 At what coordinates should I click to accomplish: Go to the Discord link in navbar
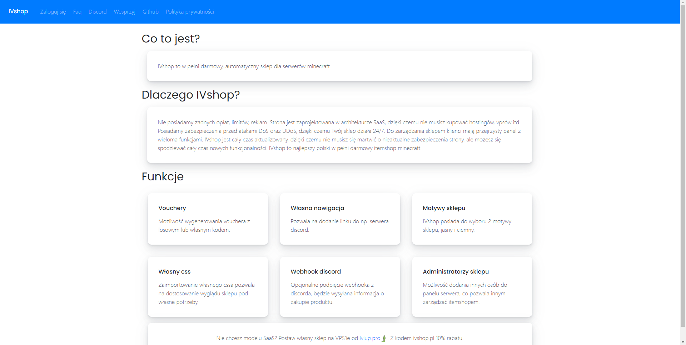[98, 12]
